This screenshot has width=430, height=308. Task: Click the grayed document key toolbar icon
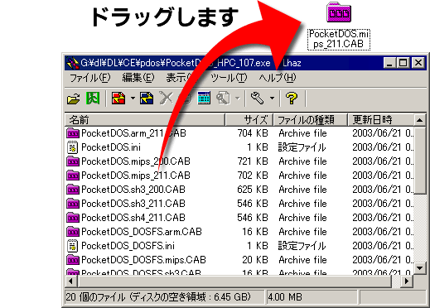tap(223, 99)
